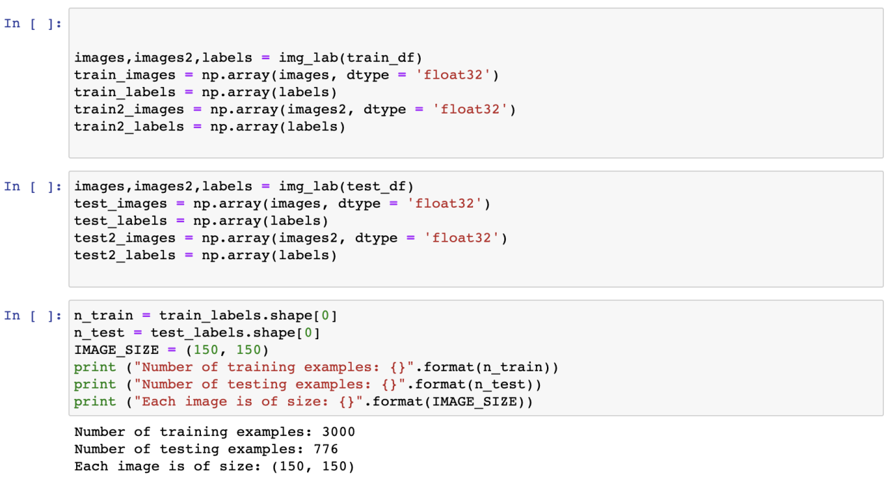Click the n_test = test_labels.shape[0] line
Image resolution: width=893 pixels, height=482 pixels.
pos(197,333)
